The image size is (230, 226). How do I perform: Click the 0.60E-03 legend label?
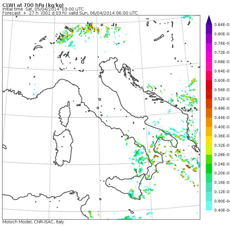pos(222,81)
